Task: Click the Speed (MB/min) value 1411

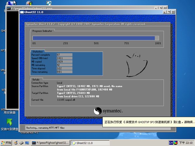Action: (65, 58)
